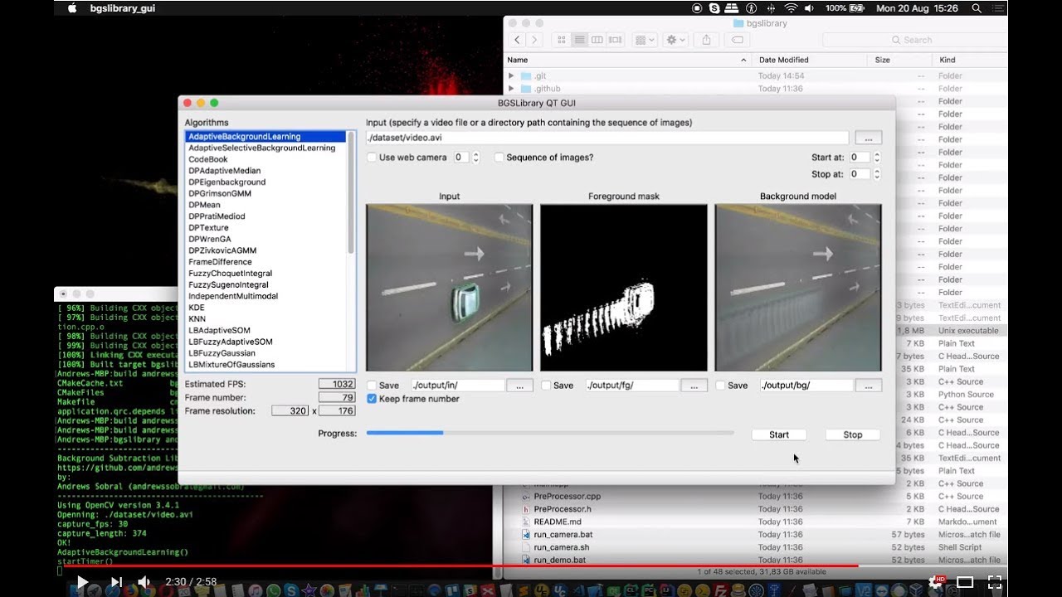
Task: Click browse button for ./output/in/
Action: click(x=520, y=386)
